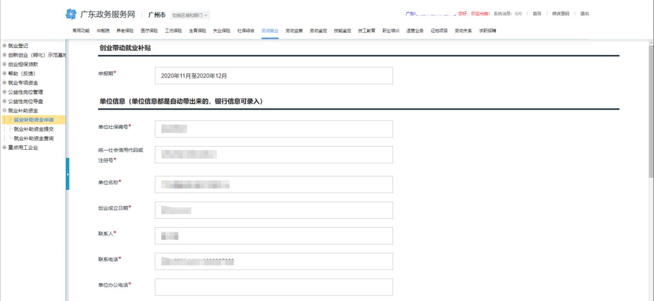This screenshot has height=301, width=654.
Task: Click the 广东政务服务网 logo icon
Action: (x=71, y=14)
